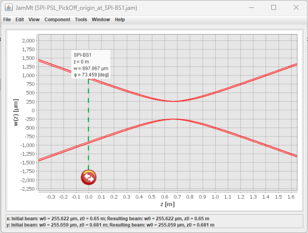Image resolution: width=308 pixels, height=233 pixels.
Task: Show the Window menu
Action: (101, 20)
